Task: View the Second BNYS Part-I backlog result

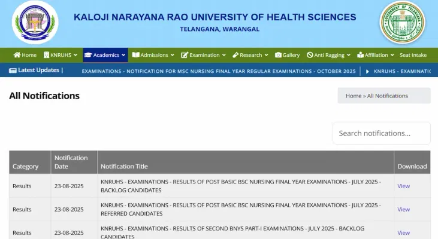Action: pos(403,232)
